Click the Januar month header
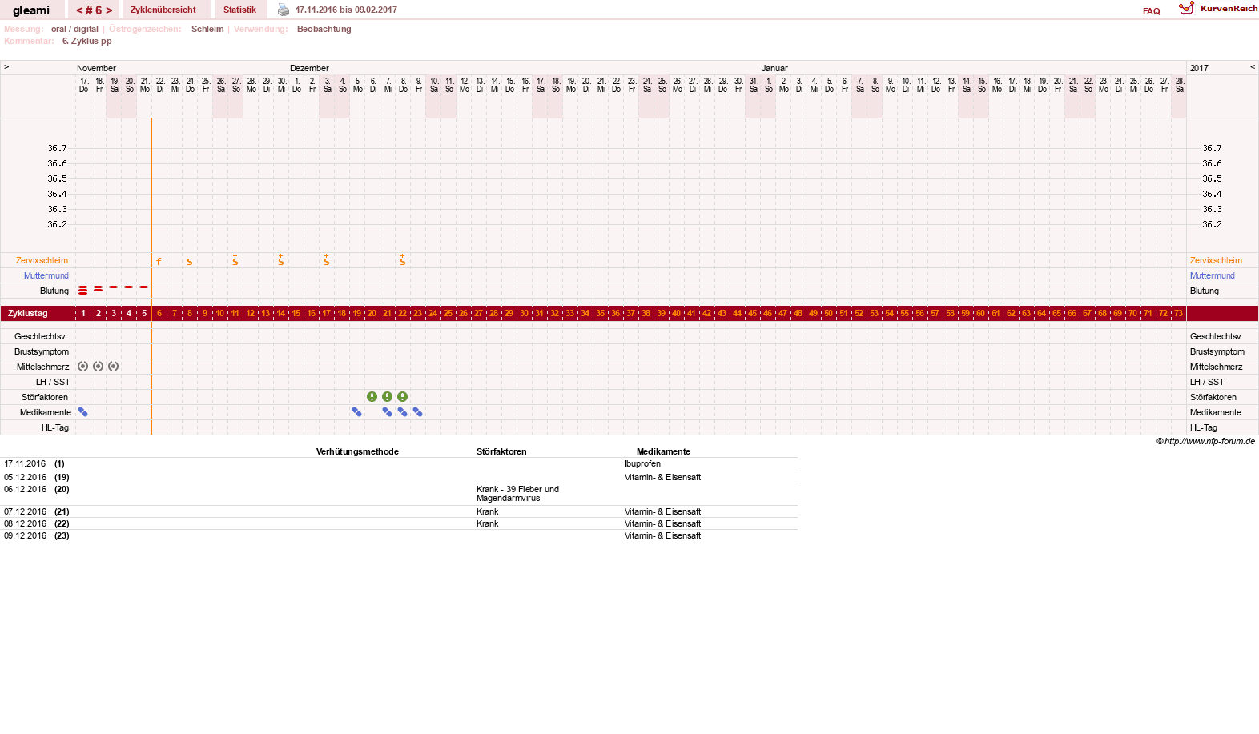The height and width of the screenshot is (734, 1259). [x=774, y=68]
